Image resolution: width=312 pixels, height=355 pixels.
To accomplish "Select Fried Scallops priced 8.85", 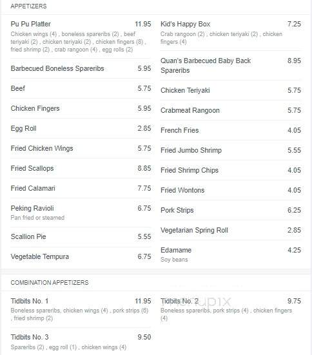I will pyautogui.click(x=81, y=168).
